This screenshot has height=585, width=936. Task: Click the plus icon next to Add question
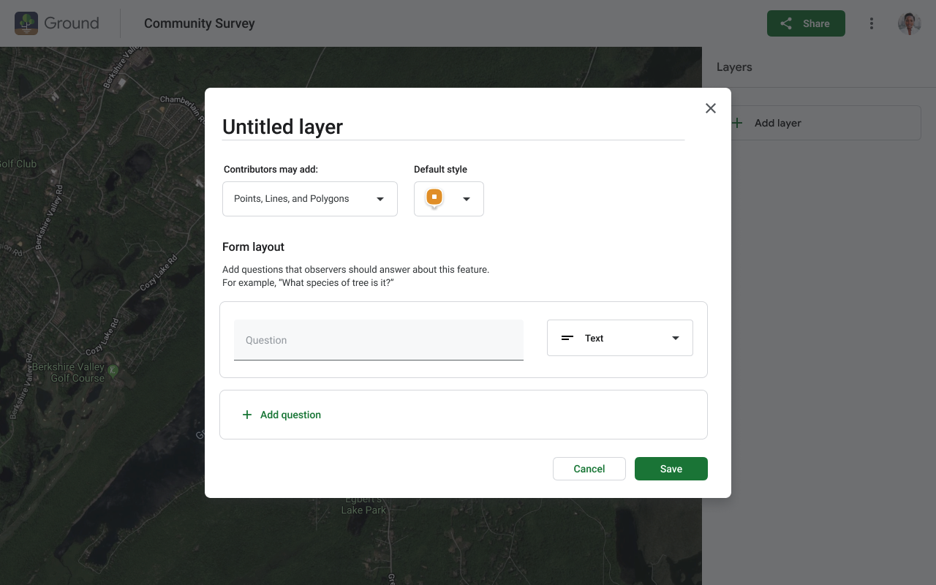(x=247, y=414)
